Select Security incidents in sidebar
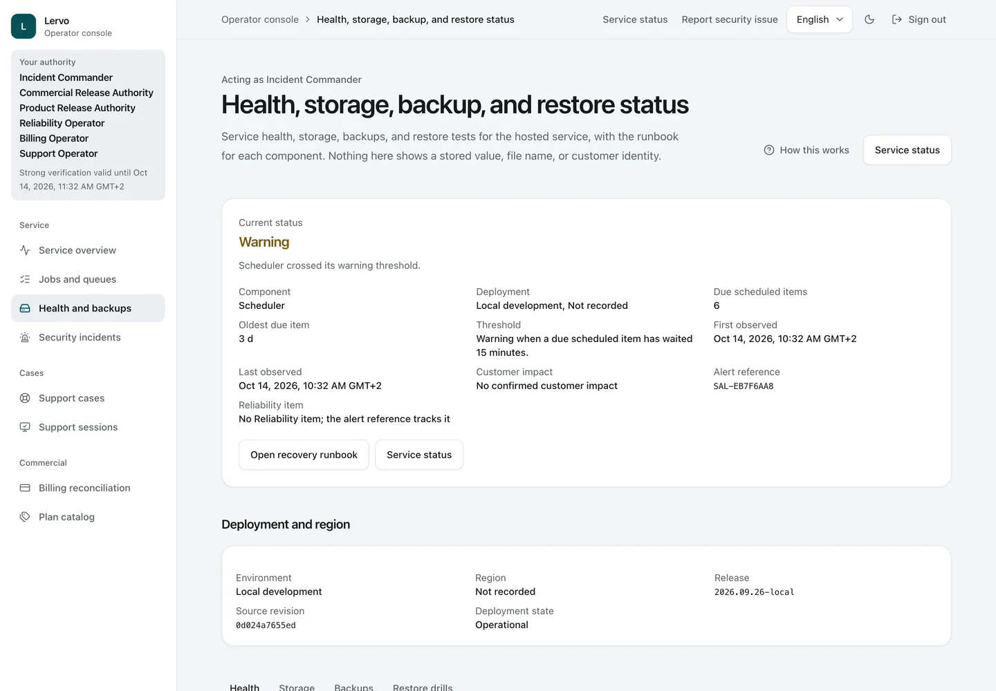Image resolution: width=996 pixels, height=691 pixels. 88,337
